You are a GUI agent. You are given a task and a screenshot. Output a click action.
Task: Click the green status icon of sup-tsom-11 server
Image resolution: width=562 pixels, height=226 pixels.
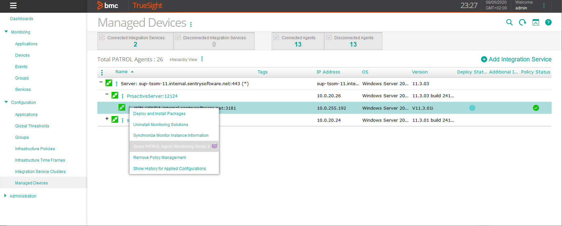pyautogui.click(x=109, y=83)
